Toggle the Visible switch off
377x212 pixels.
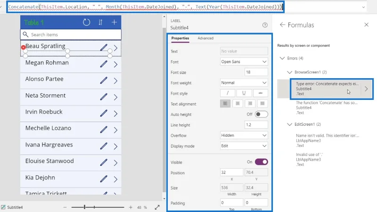pos(261,162)
